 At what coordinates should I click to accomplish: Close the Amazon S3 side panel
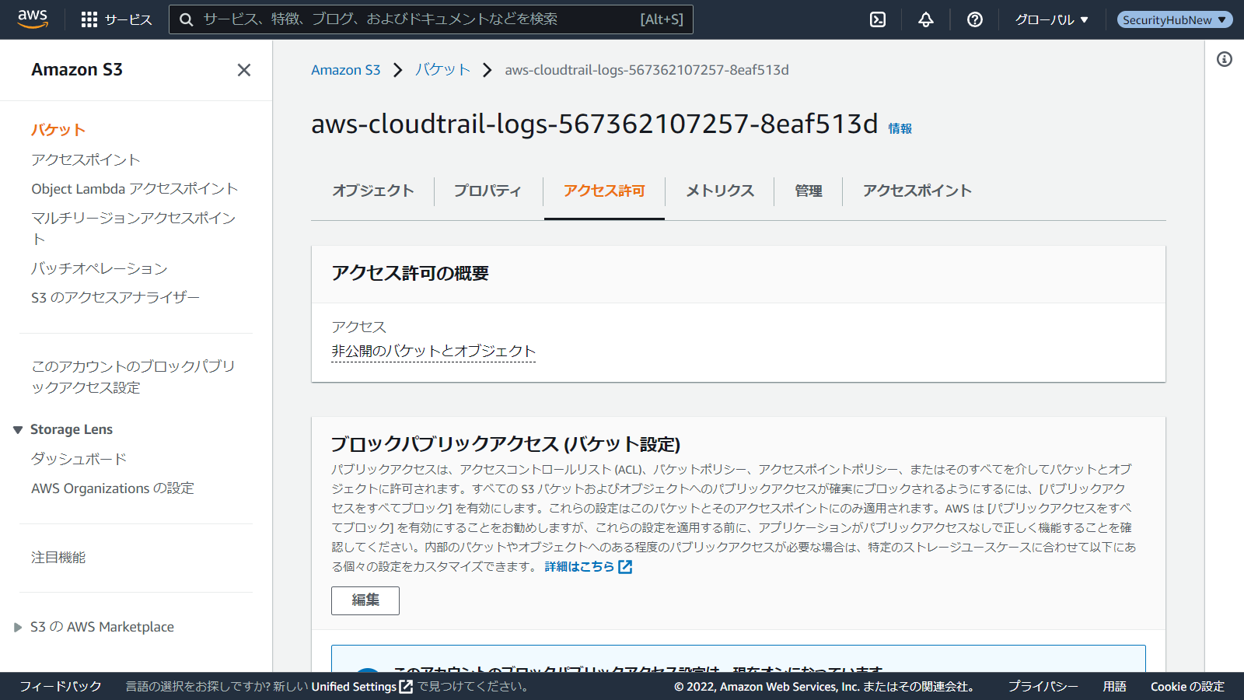tap(243, 70)
